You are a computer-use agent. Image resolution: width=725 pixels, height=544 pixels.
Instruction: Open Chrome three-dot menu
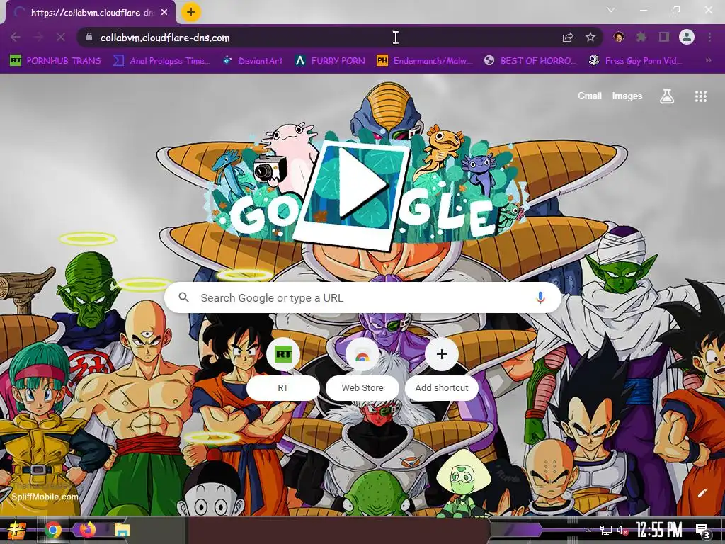pyautogui.click(x=709, y=37)
